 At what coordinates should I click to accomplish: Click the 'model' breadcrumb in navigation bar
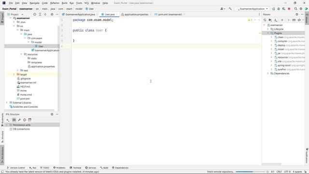point(79,9)
